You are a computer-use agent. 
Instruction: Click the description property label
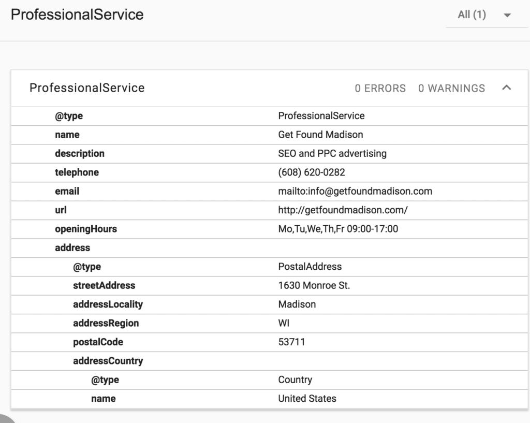pyautogui.click(x=80, y=153)
